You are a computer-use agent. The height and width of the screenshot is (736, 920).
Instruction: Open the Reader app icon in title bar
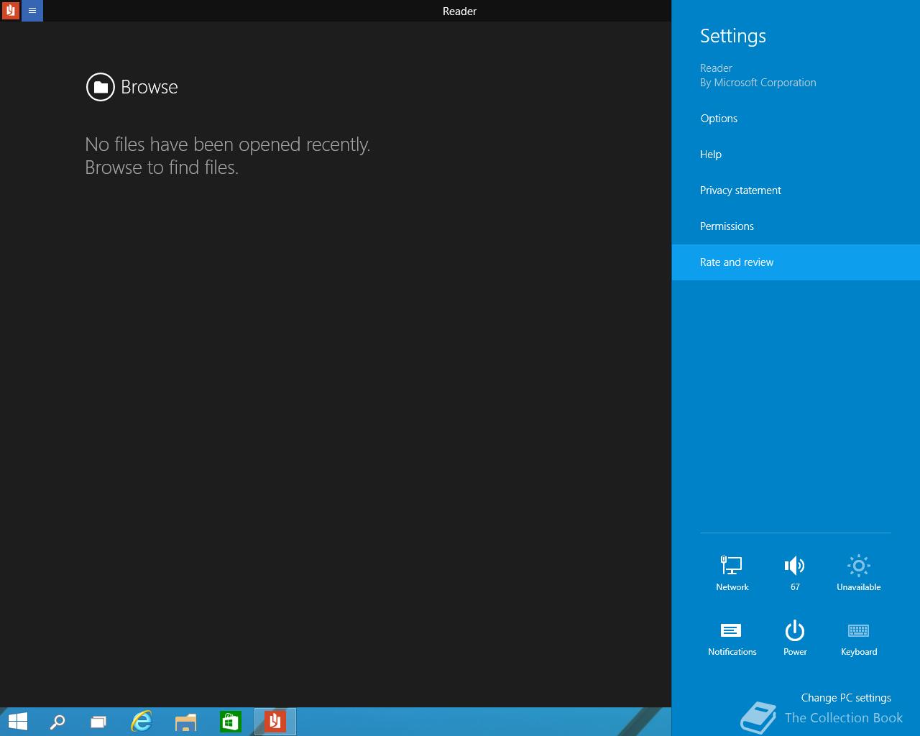[10, 11]
